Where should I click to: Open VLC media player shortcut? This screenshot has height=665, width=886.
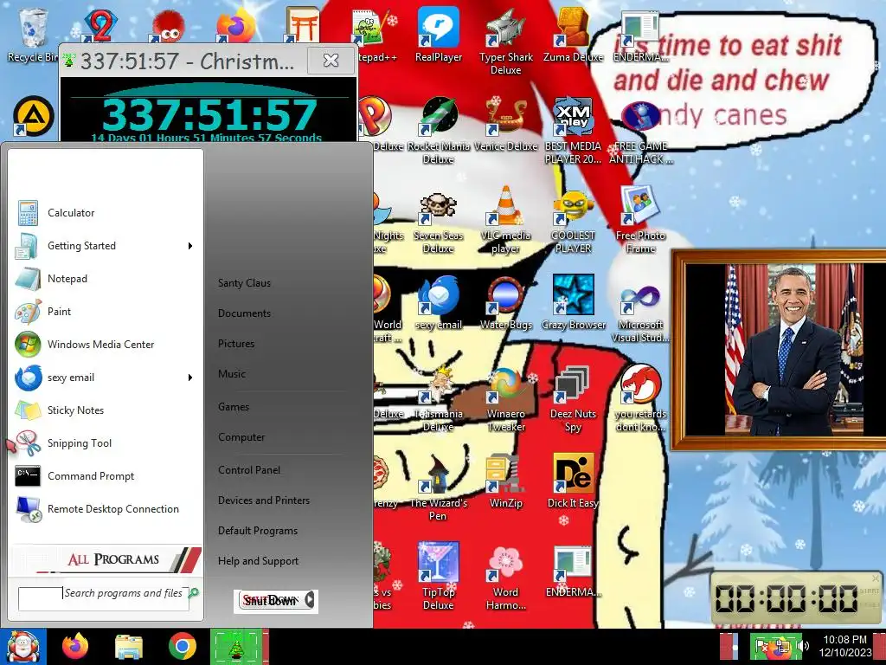tap(505, 219)
